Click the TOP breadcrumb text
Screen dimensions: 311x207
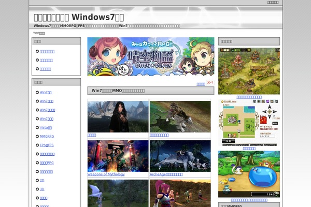(39, 33)
